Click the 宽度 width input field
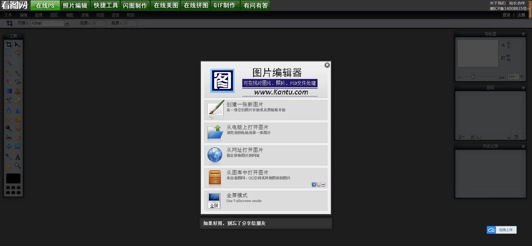 tap(99, 23)
